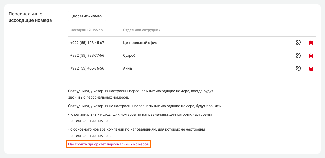The image size is (325, 158).
Task: Pick the number +992 (55) 456-76-56
Action: click(x=87, y=68)
